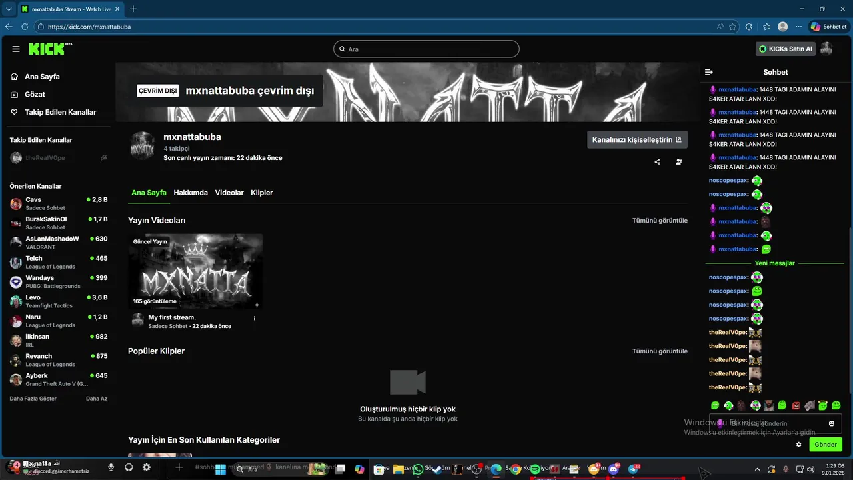
Task: Expand recommended channels with Daha Fazla Göster
Action: (x=33, y=399)
